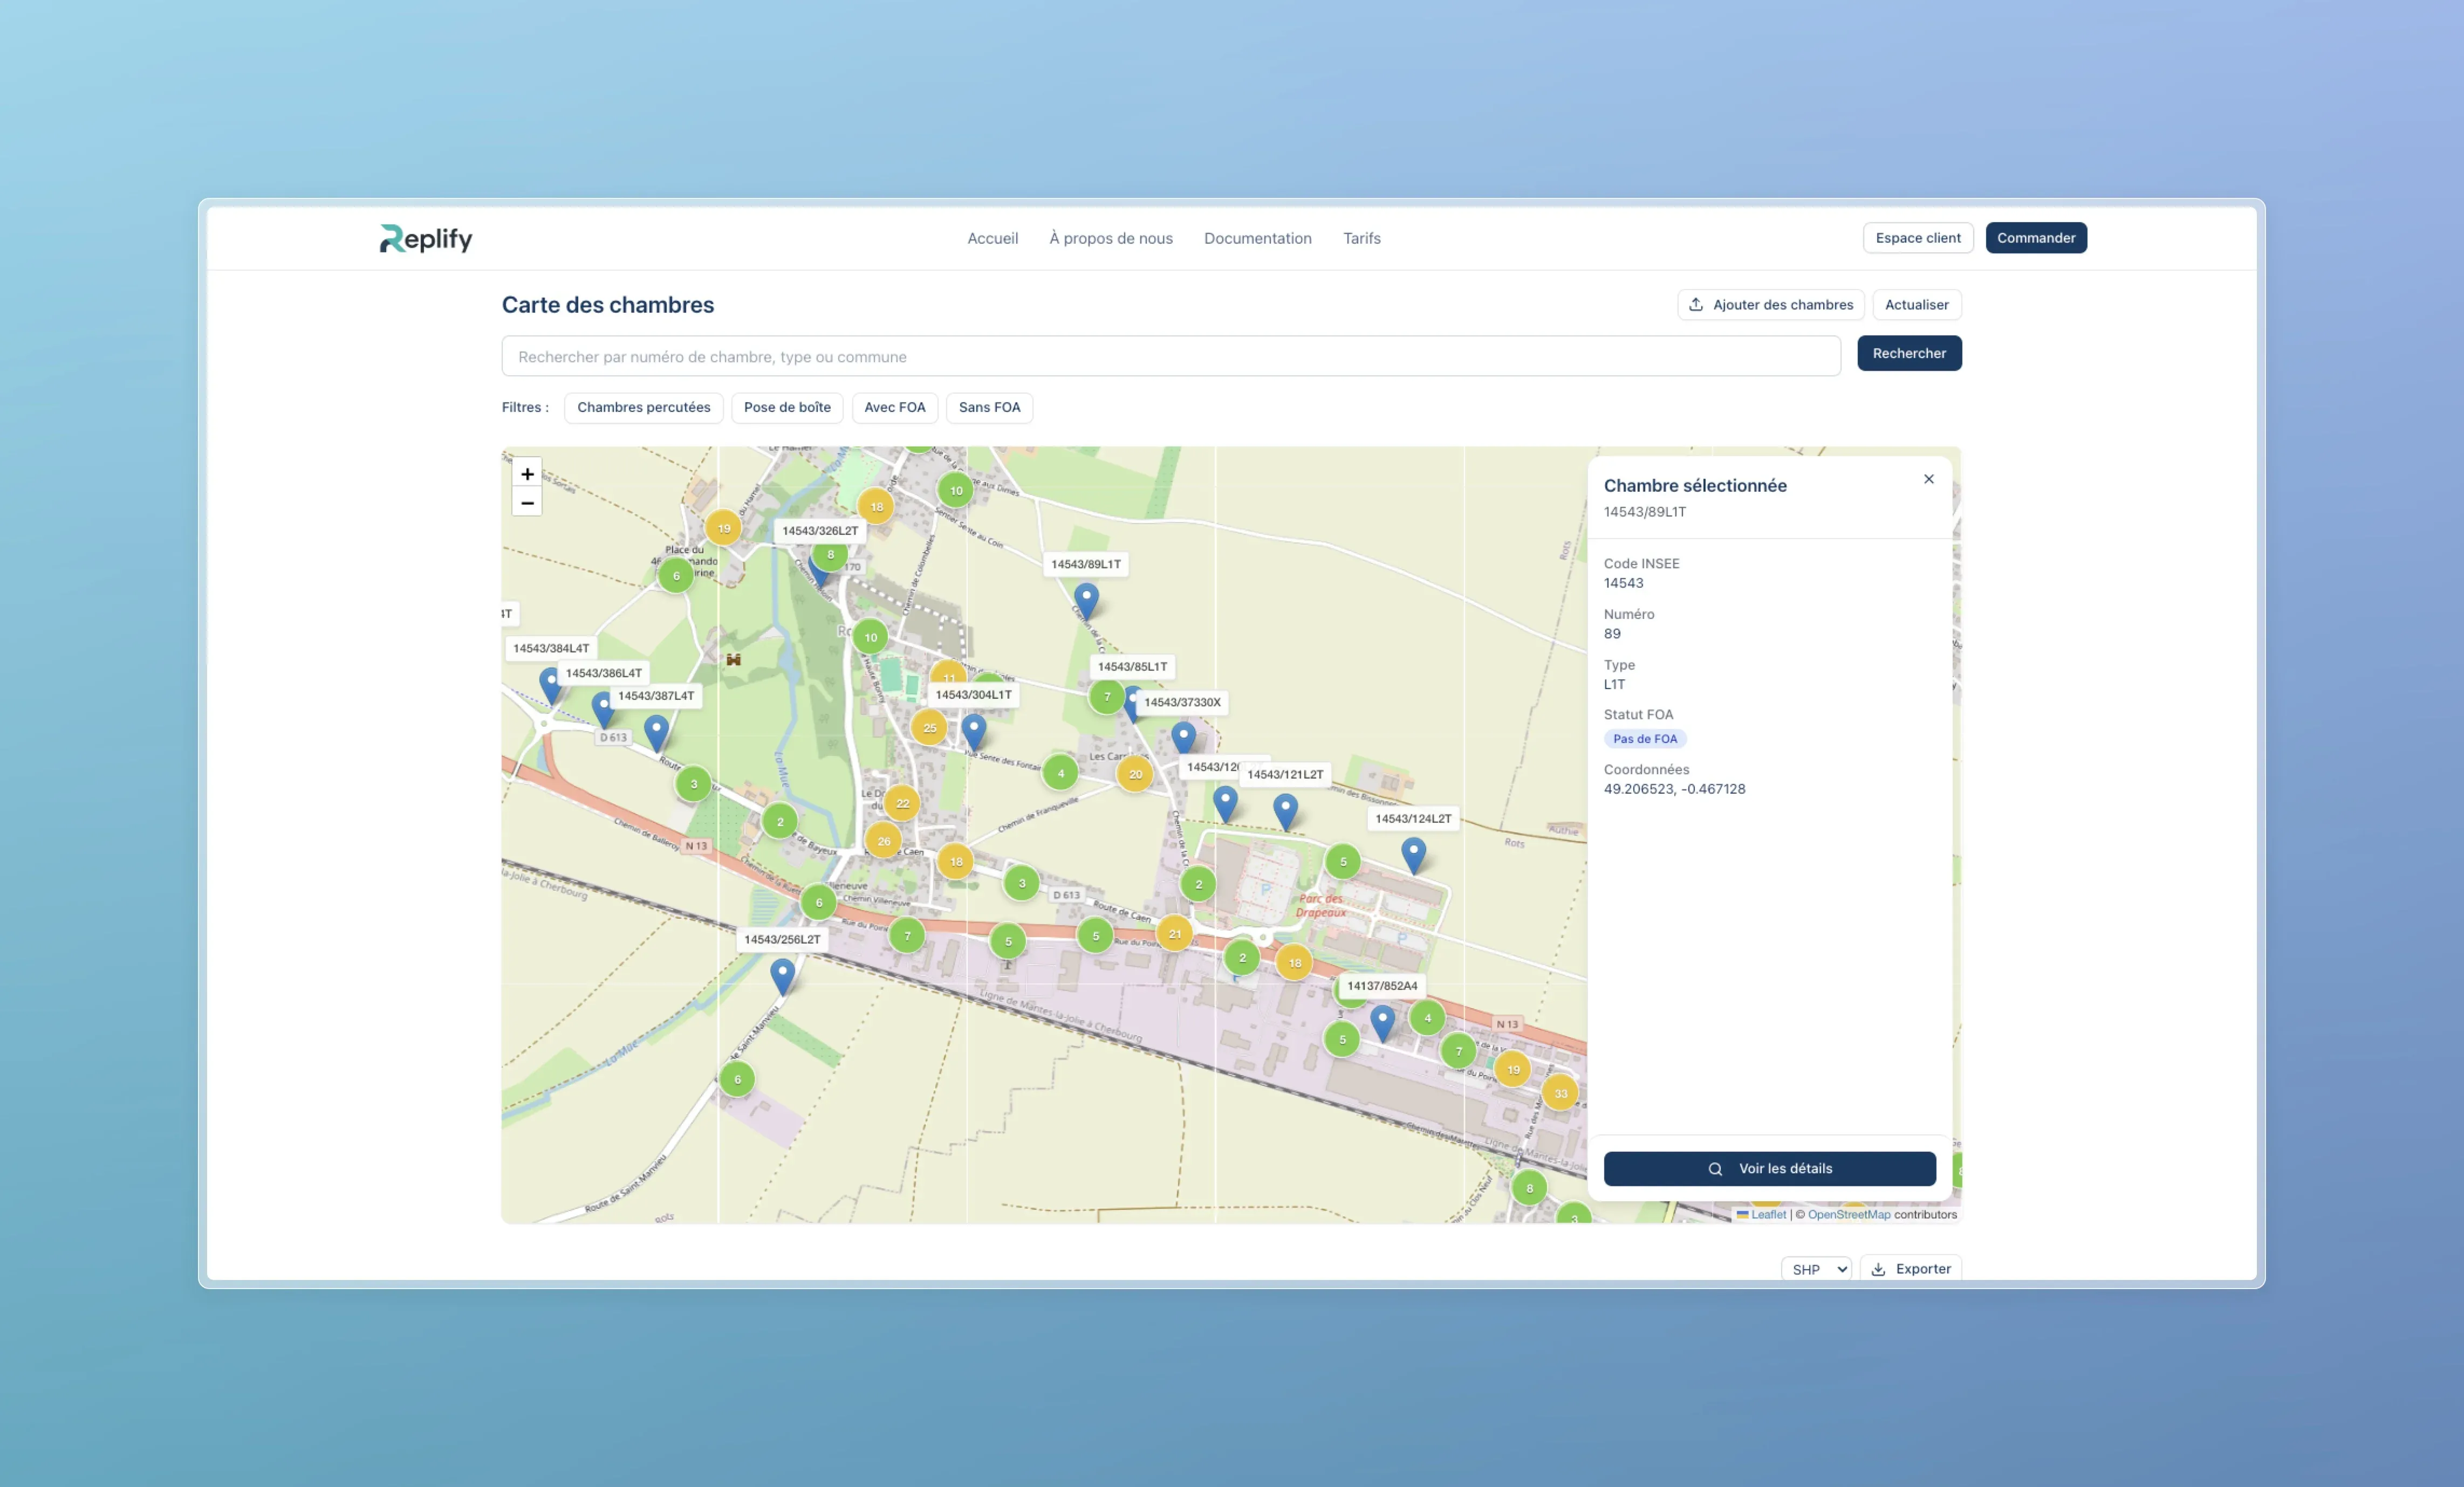
Task: Enable the Pose de boîte filter
Action: coord(787,408)
